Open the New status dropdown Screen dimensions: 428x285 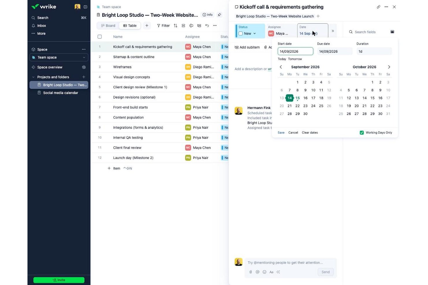(x=250, y=33)
